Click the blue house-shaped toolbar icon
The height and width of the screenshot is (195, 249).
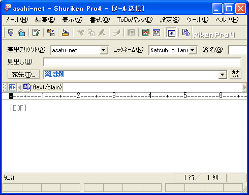[x=21, y=32]
